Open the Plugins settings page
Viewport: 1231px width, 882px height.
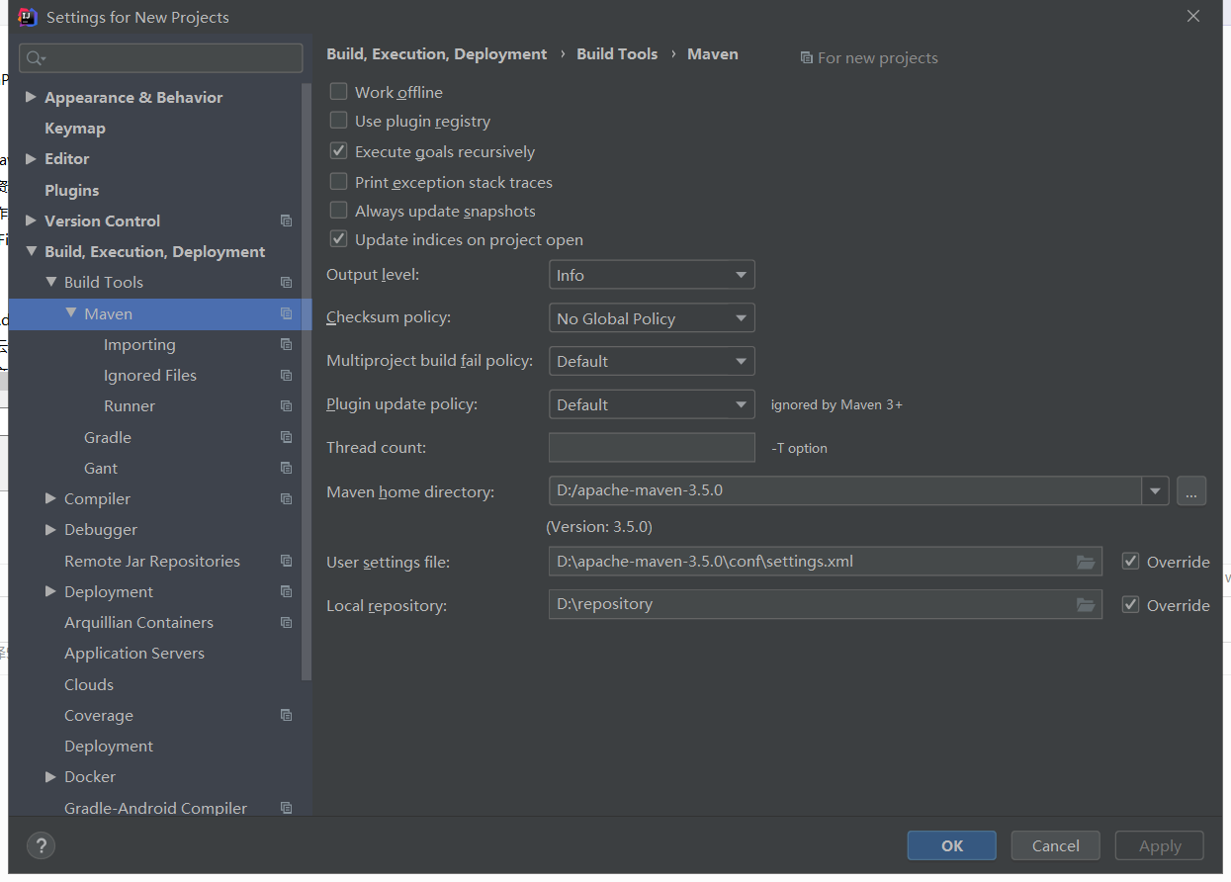(72, 190)
